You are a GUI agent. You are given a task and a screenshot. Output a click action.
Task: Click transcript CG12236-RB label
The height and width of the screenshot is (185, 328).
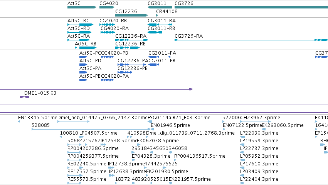131,44
